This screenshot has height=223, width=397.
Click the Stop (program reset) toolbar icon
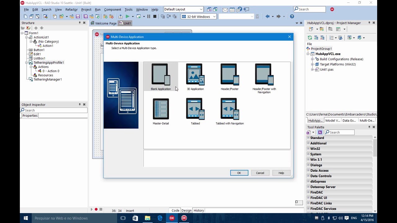pos(155,16)
